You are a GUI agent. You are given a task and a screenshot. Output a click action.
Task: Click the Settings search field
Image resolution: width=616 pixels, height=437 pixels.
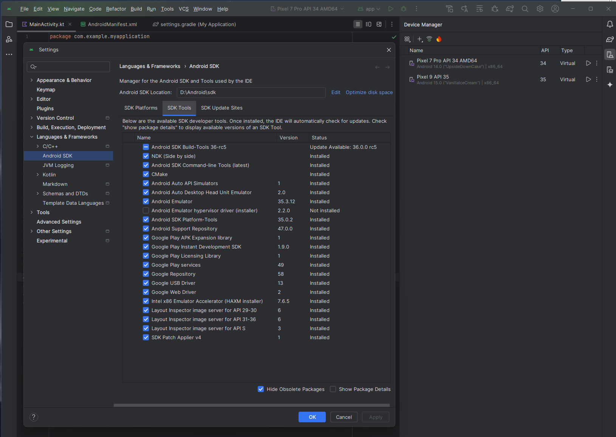[x=68, y=67]
